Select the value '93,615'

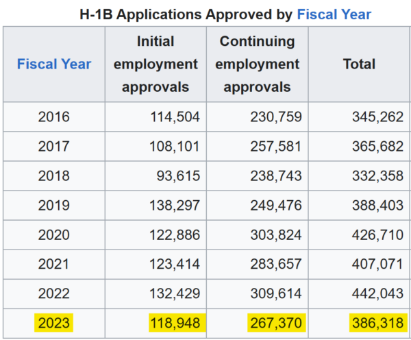coord(179,175)
